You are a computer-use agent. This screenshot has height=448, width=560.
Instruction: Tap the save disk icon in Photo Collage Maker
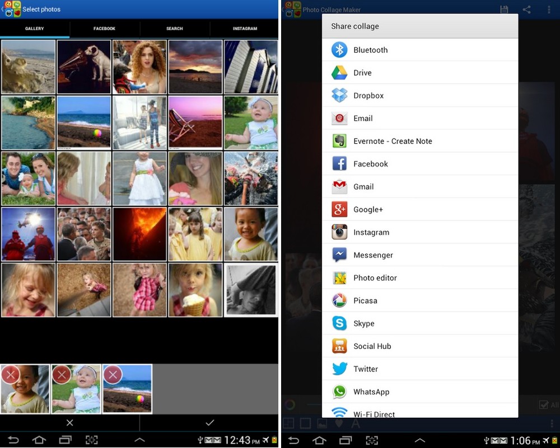pos(504,10)
